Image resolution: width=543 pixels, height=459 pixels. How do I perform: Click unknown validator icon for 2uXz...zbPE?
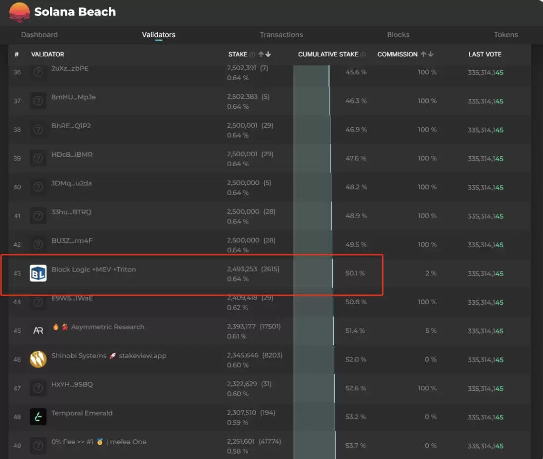[x=38, y=72]
